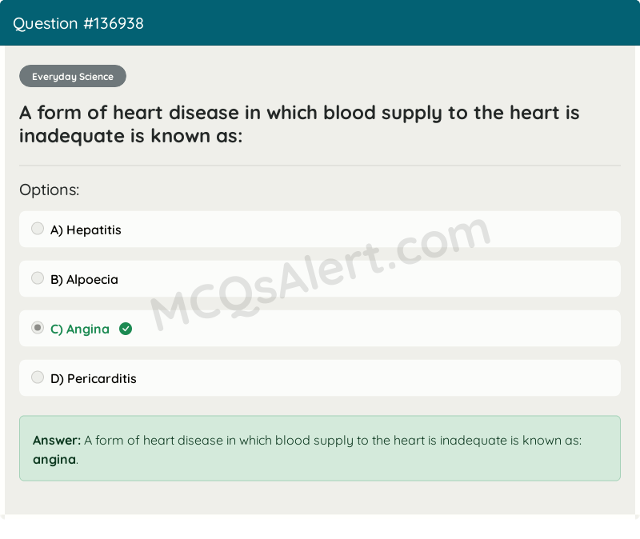Click the selected radio button beside C) Angina
640x539 pixels.
pos(37,327)
